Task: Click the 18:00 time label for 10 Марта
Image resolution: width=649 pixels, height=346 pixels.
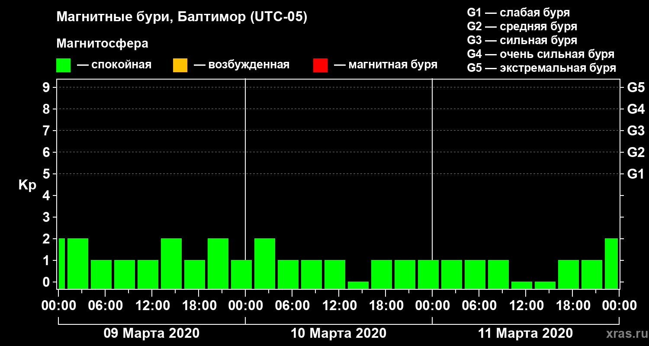Action: click(386, 305)
